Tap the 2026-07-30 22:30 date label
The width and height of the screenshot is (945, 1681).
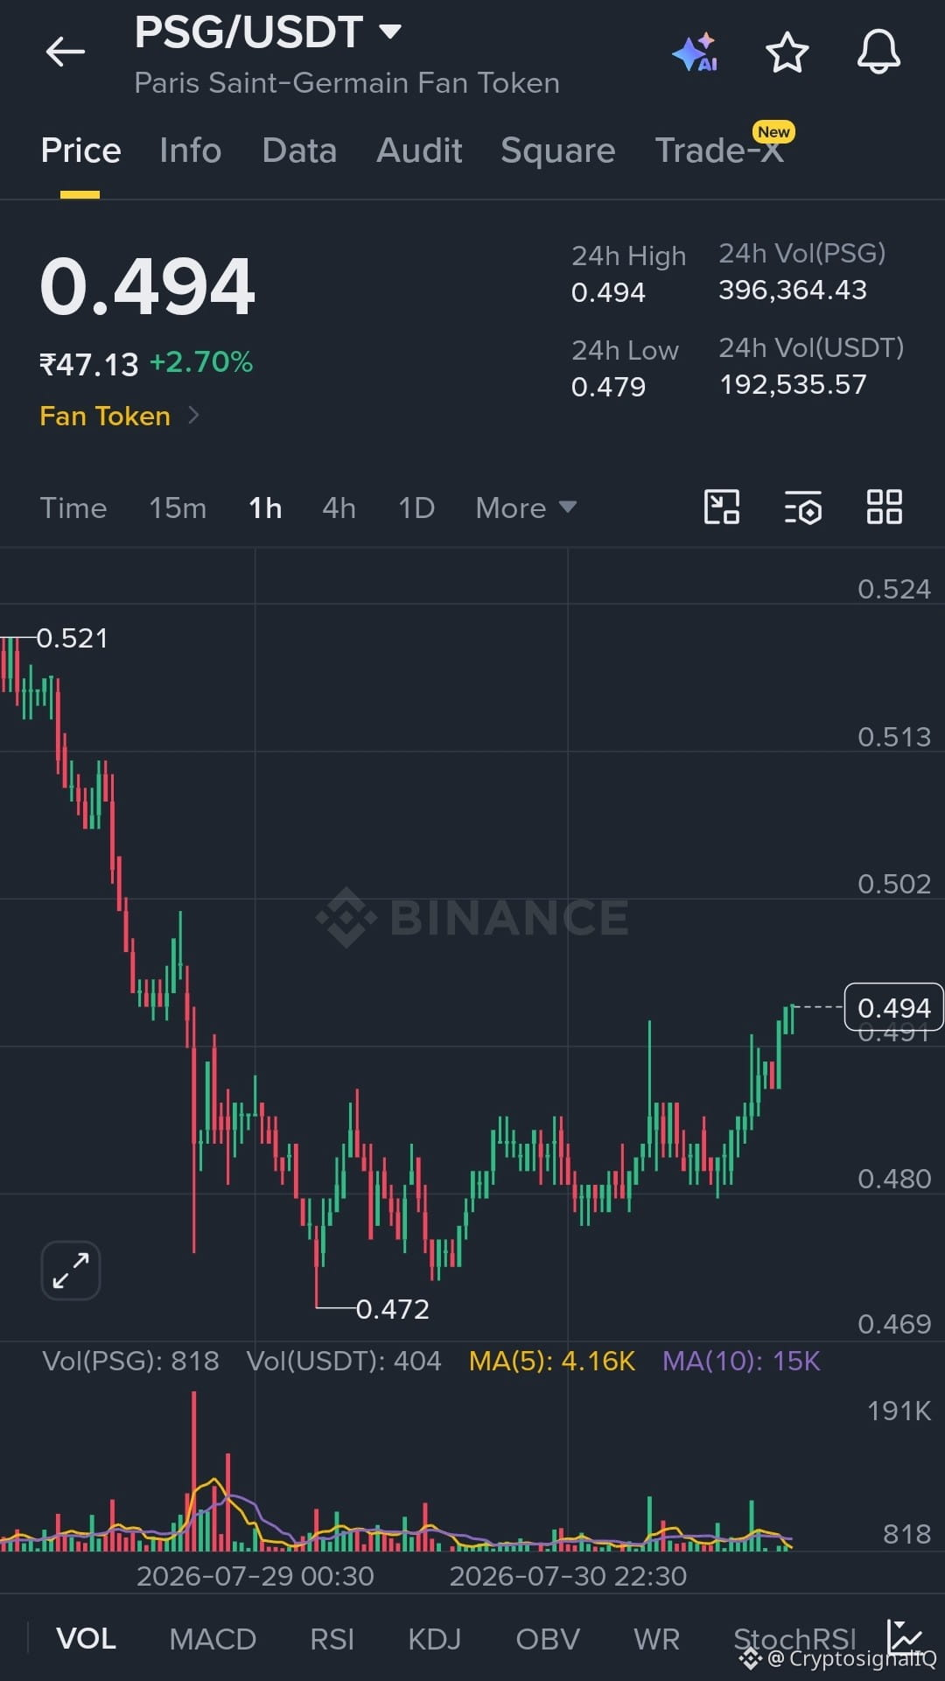pos(568,1576)
